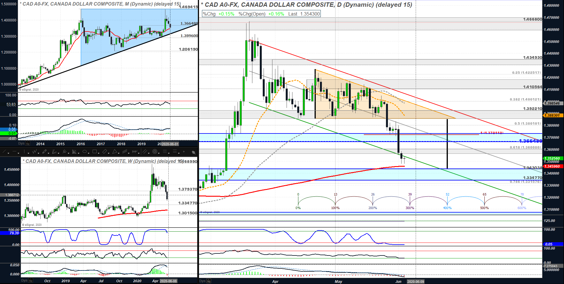Viewport: 564px width, 284px height.
Task: Expand the ellipse tool dropdown arrow
Action: point(89,153)
